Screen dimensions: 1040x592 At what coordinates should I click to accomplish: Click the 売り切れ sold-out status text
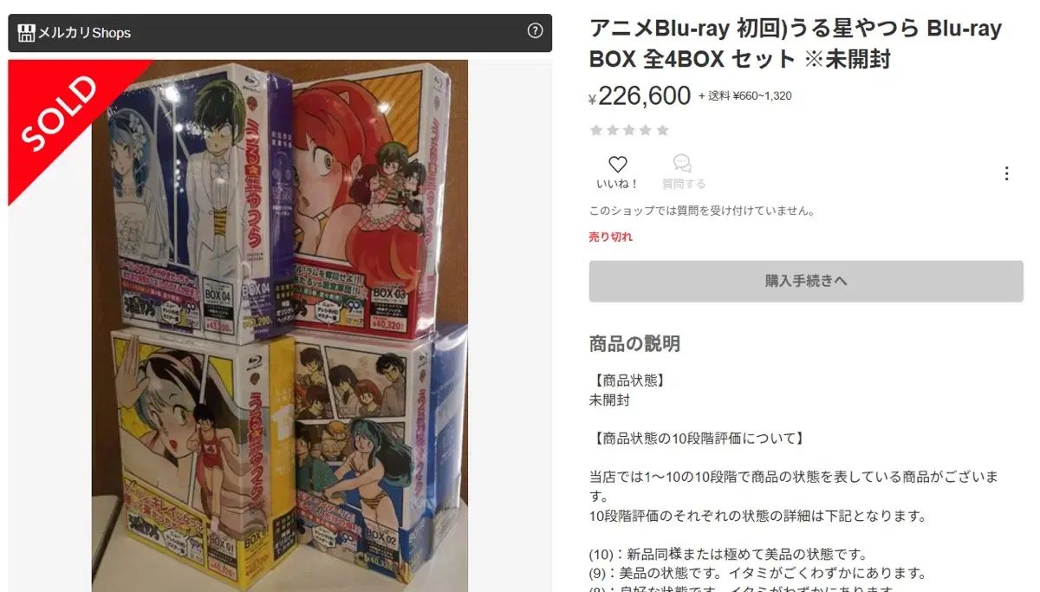point(611,237)
